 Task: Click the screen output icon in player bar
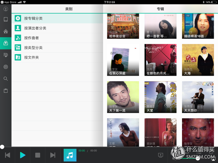161,155
